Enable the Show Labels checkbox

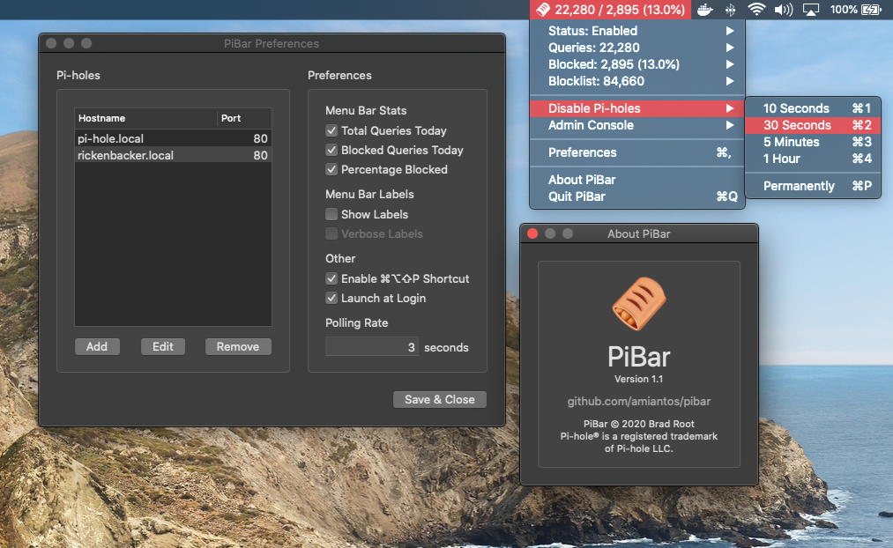click(x=331, y=214)
